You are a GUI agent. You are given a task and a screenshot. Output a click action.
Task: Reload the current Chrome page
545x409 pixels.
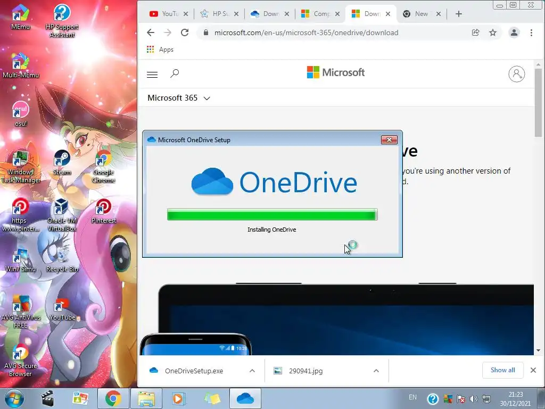185,32
